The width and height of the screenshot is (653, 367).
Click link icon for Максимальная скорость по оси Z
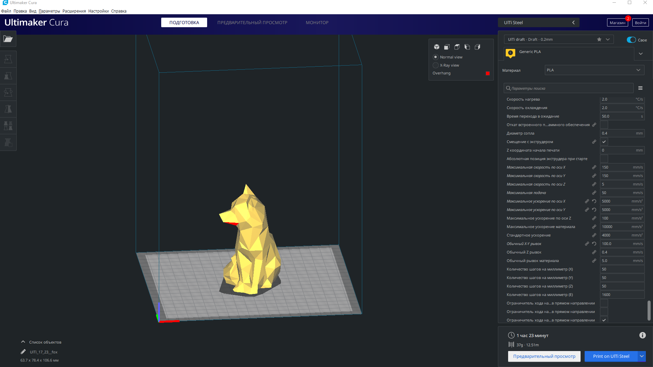tap(594, 184)
